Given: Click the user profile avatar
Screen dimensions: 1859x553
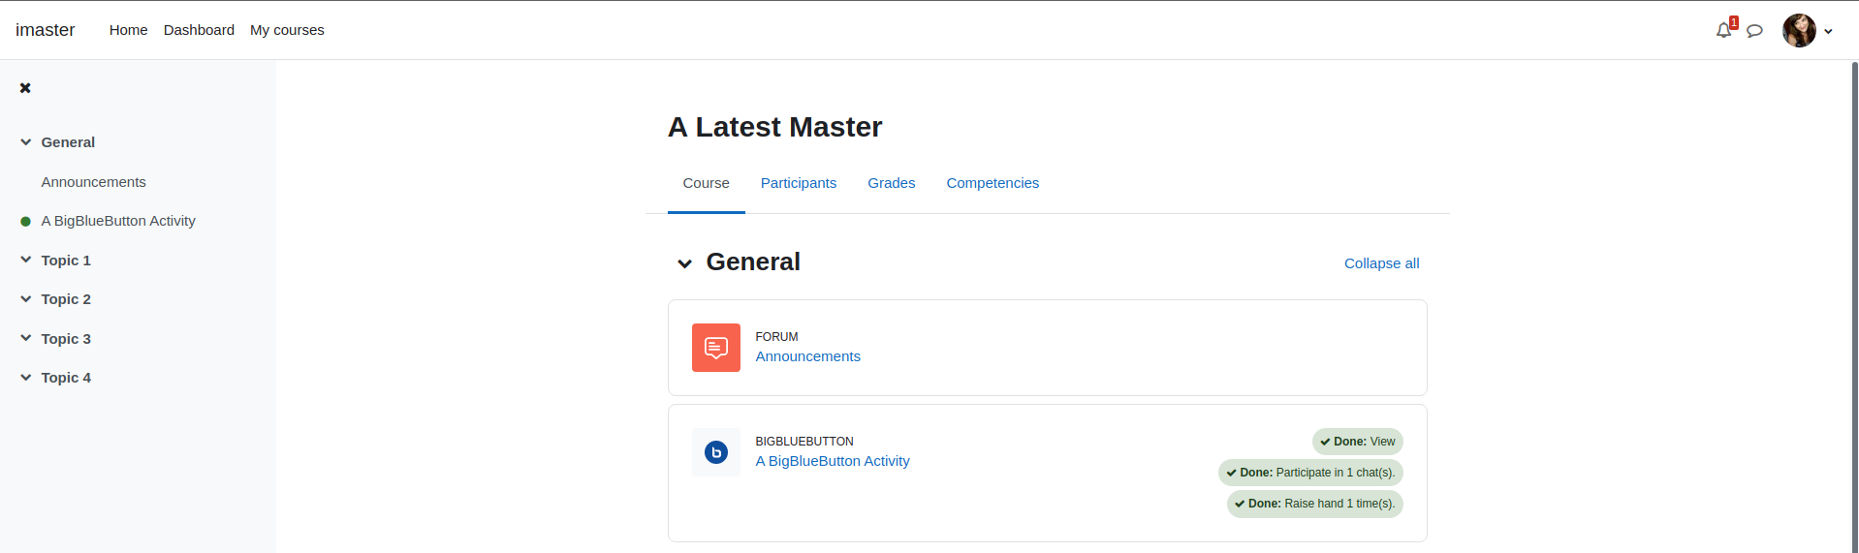Looking at the screenshot, I should pos(1799,31).
